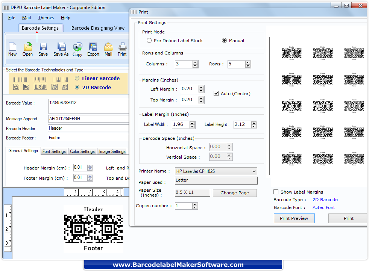Increase the Left Margin spinner
Image resolution: width=369 pixels, height=271 pixels.
coord(201,87)
